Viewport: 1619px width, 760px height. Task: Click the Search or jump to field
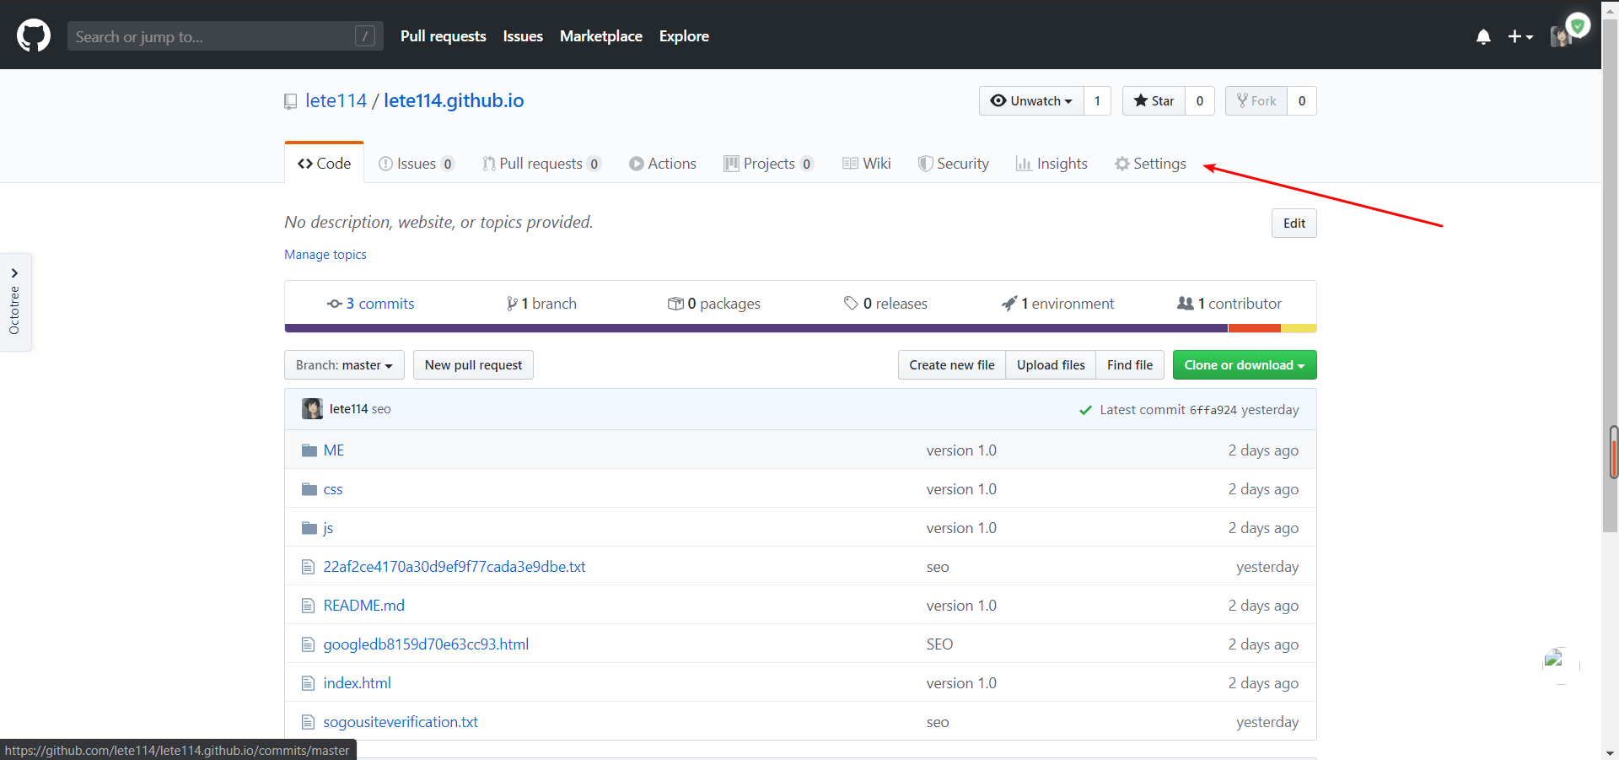[x=211, y=36]
